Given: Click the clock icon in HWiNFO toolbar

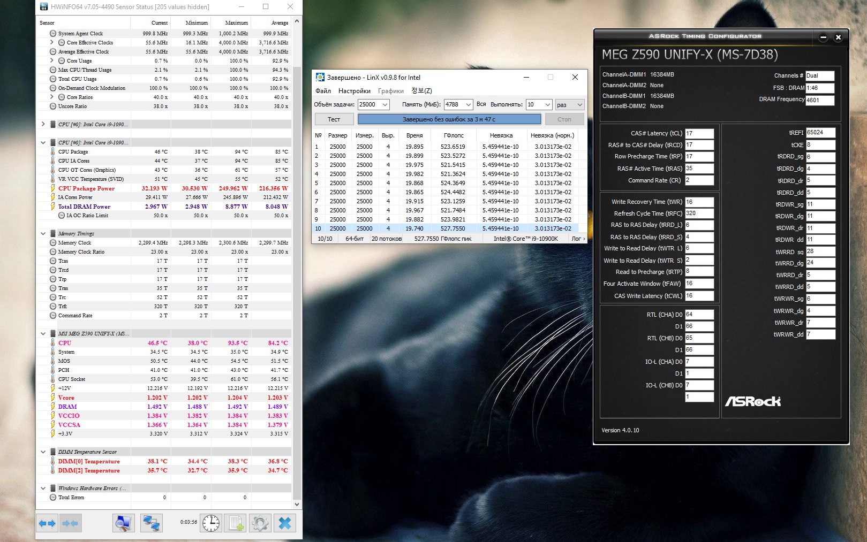Looking at the screenshot, I should point(211,523).
